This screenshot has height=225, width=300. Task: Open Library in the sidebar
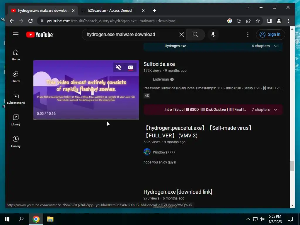pos(16,120)
